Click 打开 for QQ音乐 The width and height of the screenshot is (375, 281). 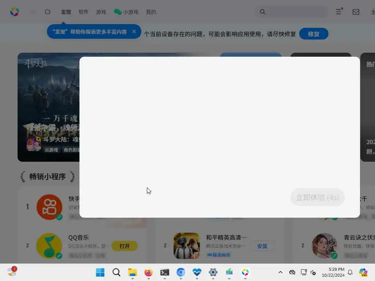[x=125, y=246]
